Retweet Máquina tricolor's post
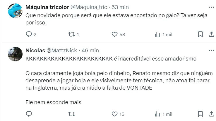Image resolution: width=216 pixels, height=121 pixels. (71, 34)
